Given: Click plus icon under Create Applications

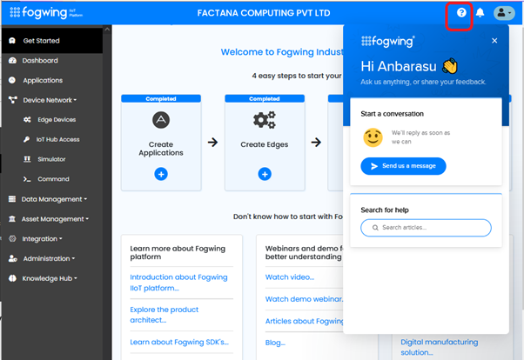Looking at the screenshot, I should (161, 174).
